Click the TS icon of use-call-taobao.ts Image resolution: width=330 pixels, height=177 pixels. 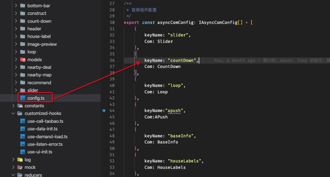(x=23, y=121)
